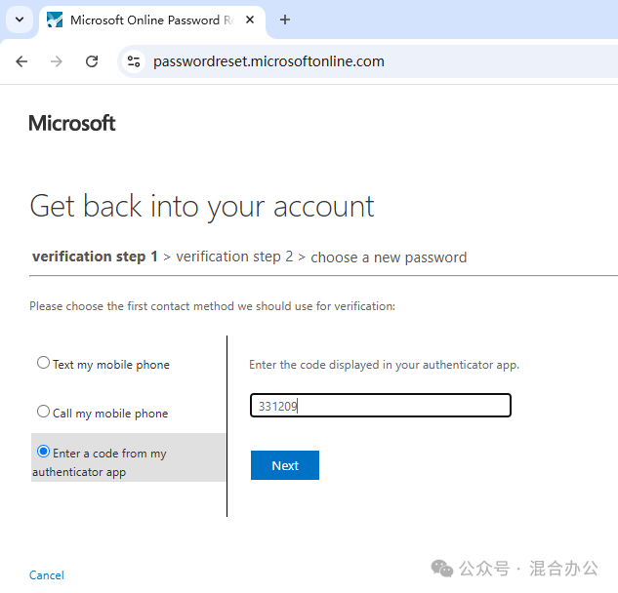
Task: Click the verification step 1 text
Action: click(x=95, y=257)
